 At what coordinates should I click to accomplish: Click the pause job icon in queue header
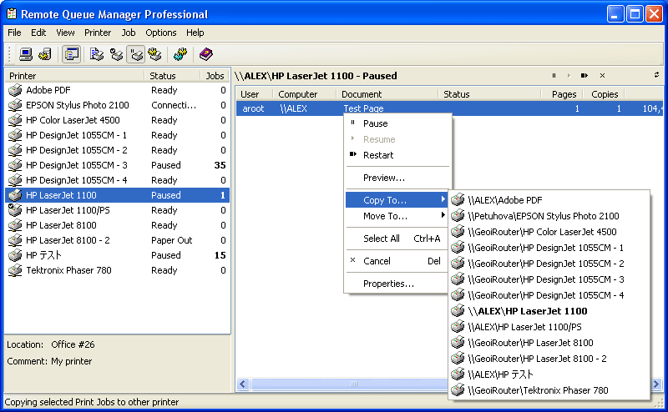[x=554, y=76]
